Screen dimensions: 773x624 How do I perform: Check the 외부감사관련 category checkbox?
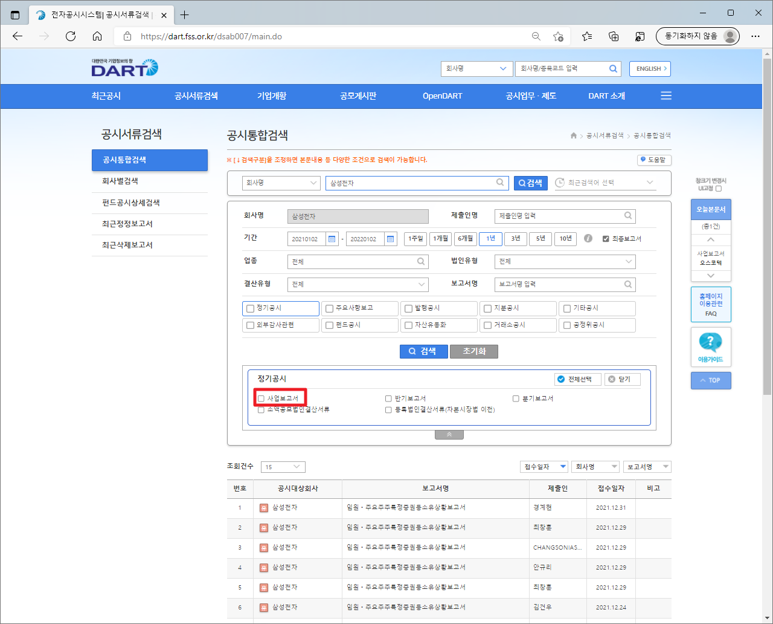(x=250, y=325)
